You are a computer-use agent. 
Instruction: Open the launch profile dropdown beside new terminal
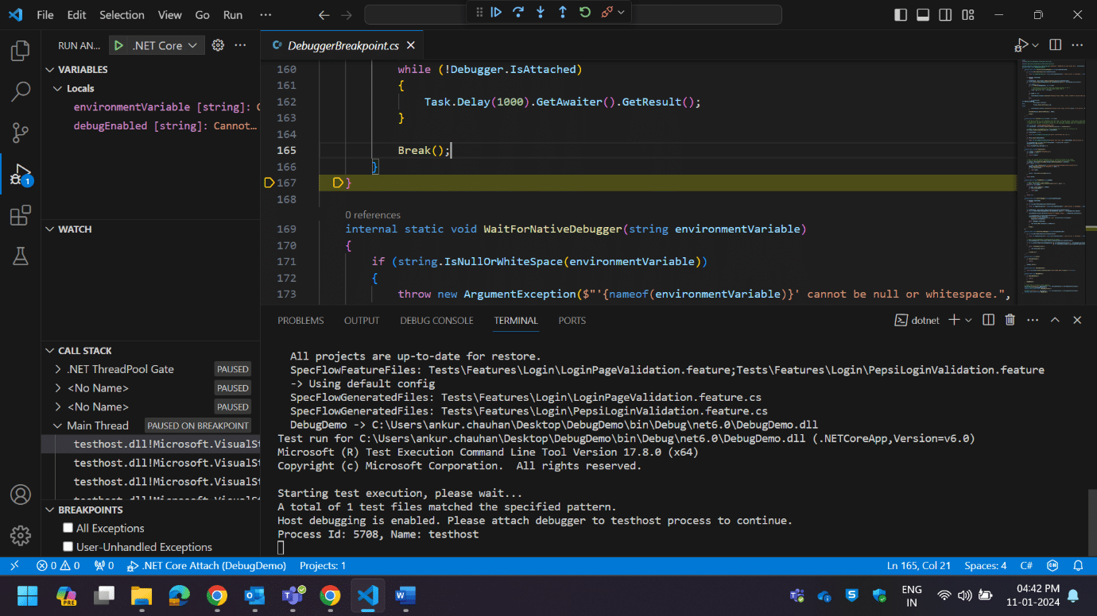pos(968,320)
